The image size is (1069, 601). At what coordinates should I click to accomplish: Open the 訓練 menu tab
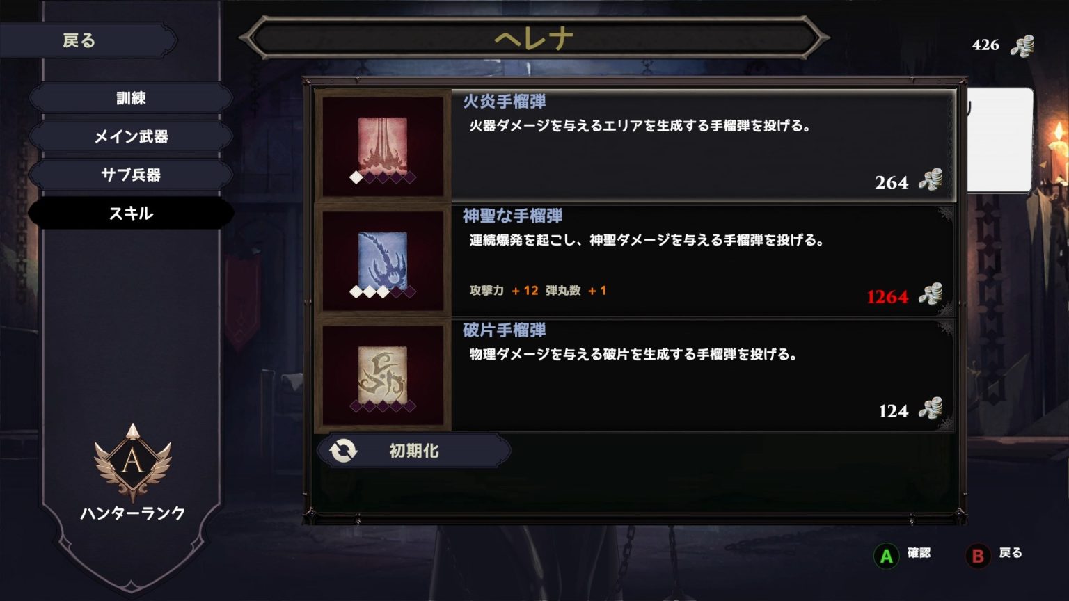click(x=131, y=98)
